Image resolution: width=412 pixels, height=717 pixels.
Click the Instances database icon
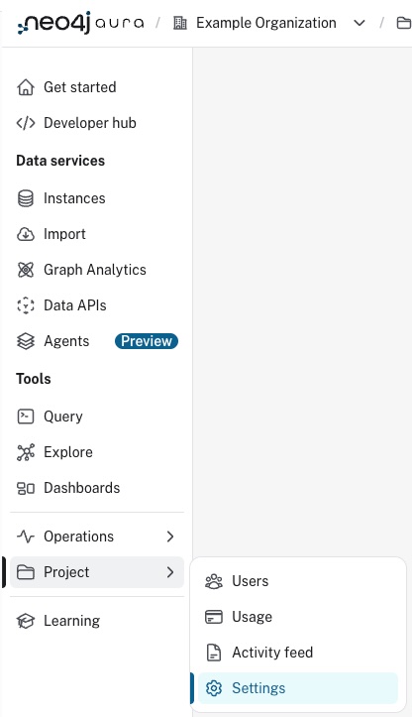[26, 198]
